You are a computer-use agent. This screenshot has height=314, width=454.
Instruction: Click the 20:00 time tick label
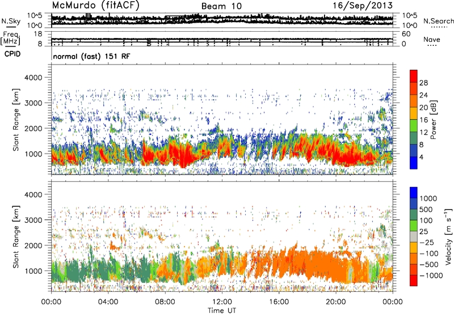point(335,302)
